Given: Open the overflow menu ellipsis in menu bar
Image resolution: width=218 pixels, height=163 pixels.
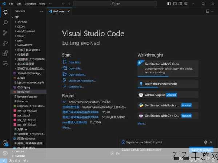Looking at the screenshot, I should click(51, 4).
